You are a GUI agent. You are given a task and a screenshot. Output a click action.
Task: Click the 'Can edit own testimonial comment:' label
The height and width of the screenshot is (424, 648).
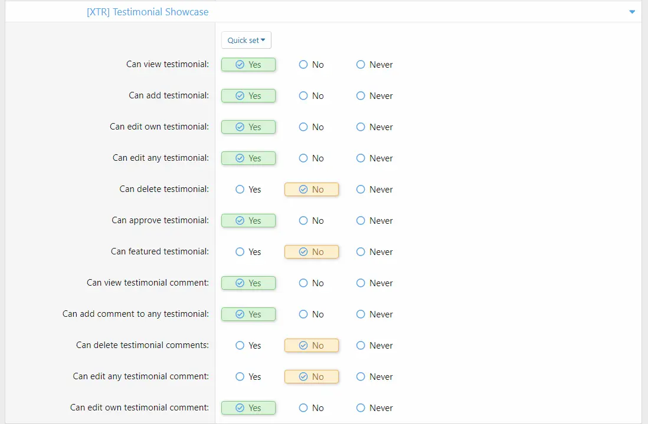pyautogui.click(x=140, y=408)
